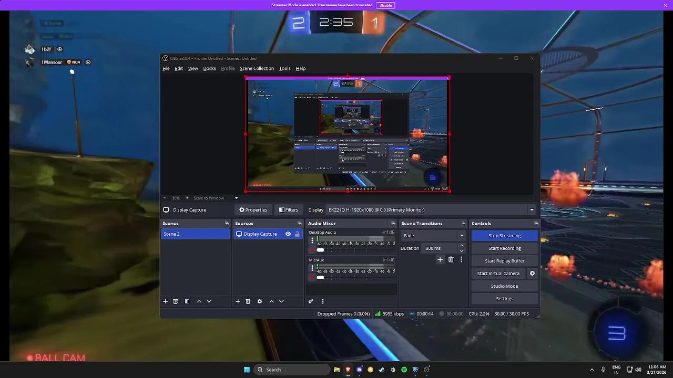
Task: Pop out the Sources dock
Action: coord(300,224)
